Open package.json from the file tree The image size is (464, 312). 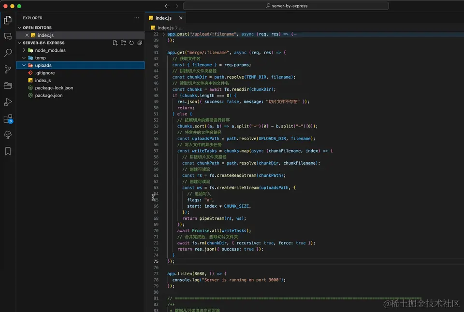click(48, 96)
